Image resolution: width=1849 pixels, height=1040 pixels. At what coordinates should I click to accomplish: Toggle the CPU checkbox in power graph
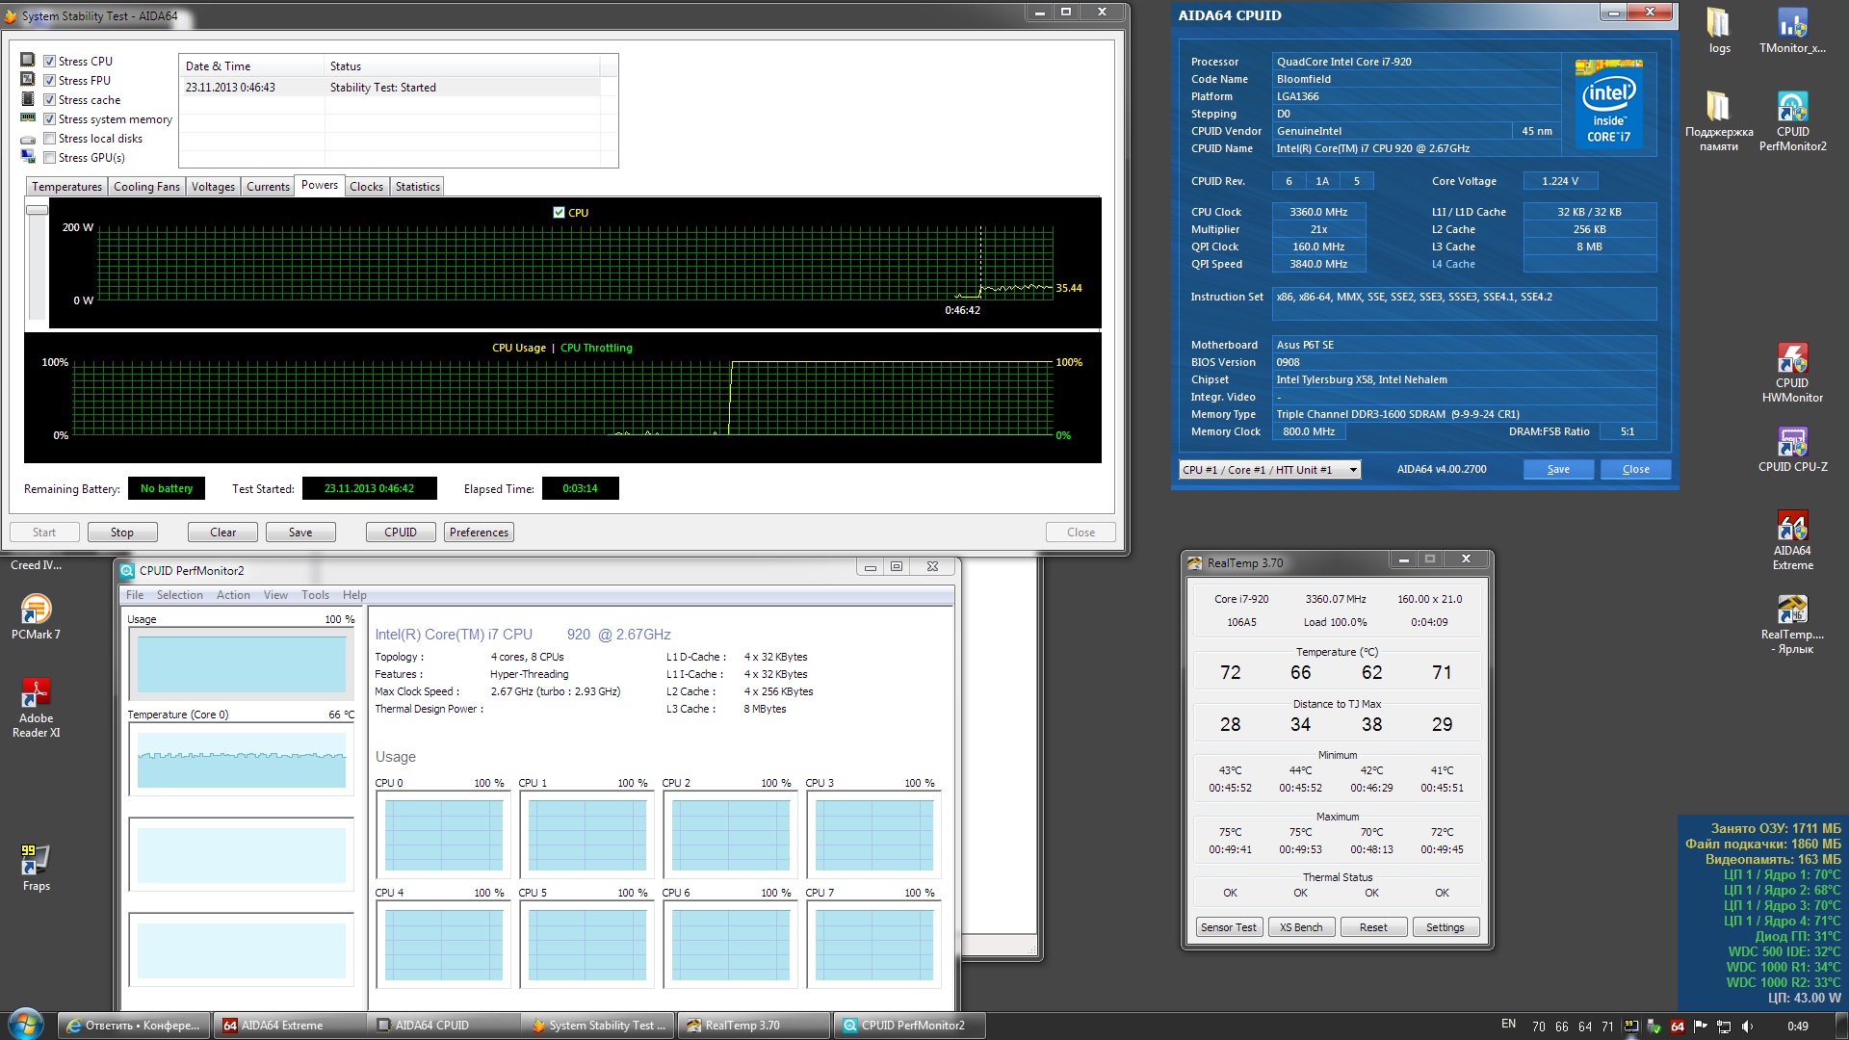coord(559,213)
